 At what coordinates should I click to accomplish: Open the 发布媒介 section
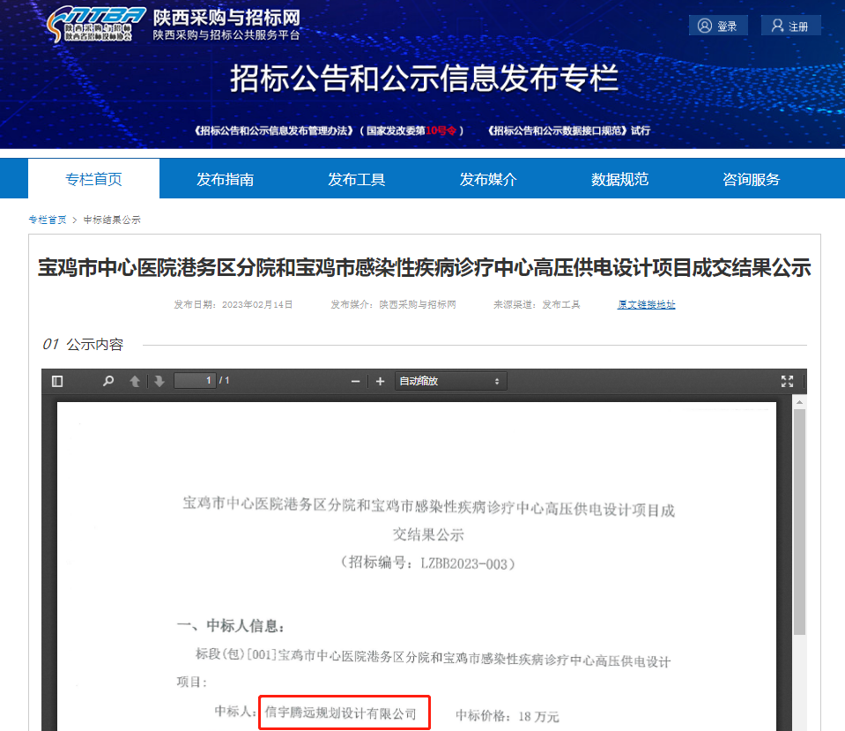[x=488, y=177]
